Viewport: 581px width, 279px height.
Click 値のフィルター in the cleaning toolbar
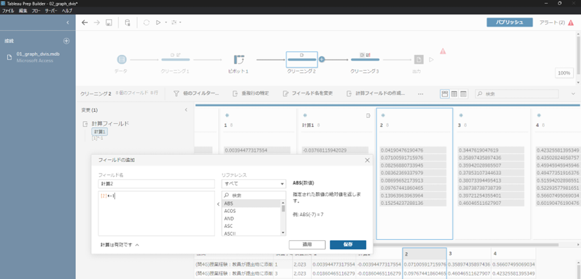tap(196, 94)
